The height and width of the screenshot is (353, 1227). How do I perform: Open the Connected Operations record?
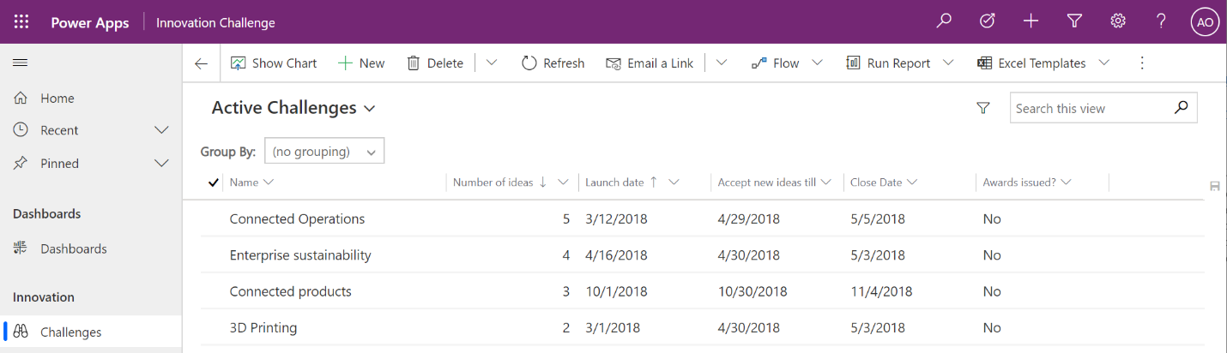click(297, 219)
